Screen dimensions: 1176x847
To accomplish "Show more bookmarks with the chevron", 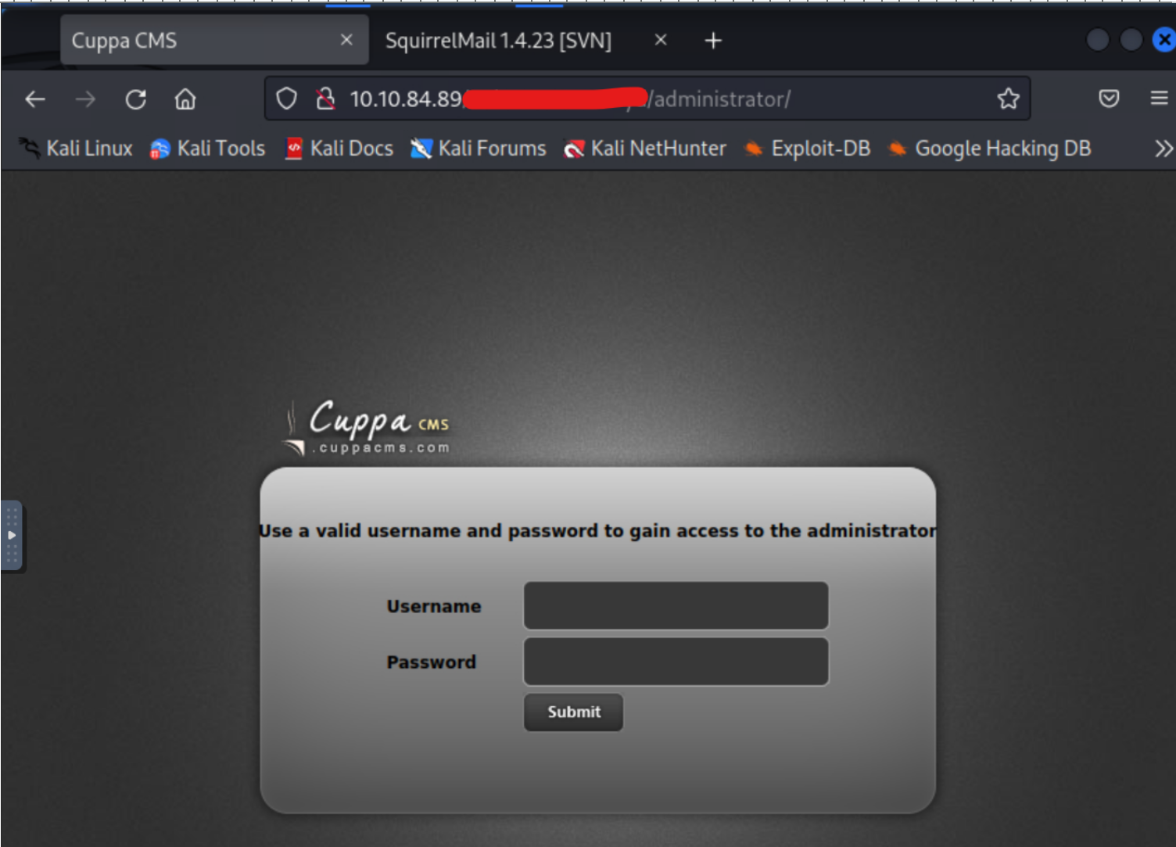I will coord(1163,149).
